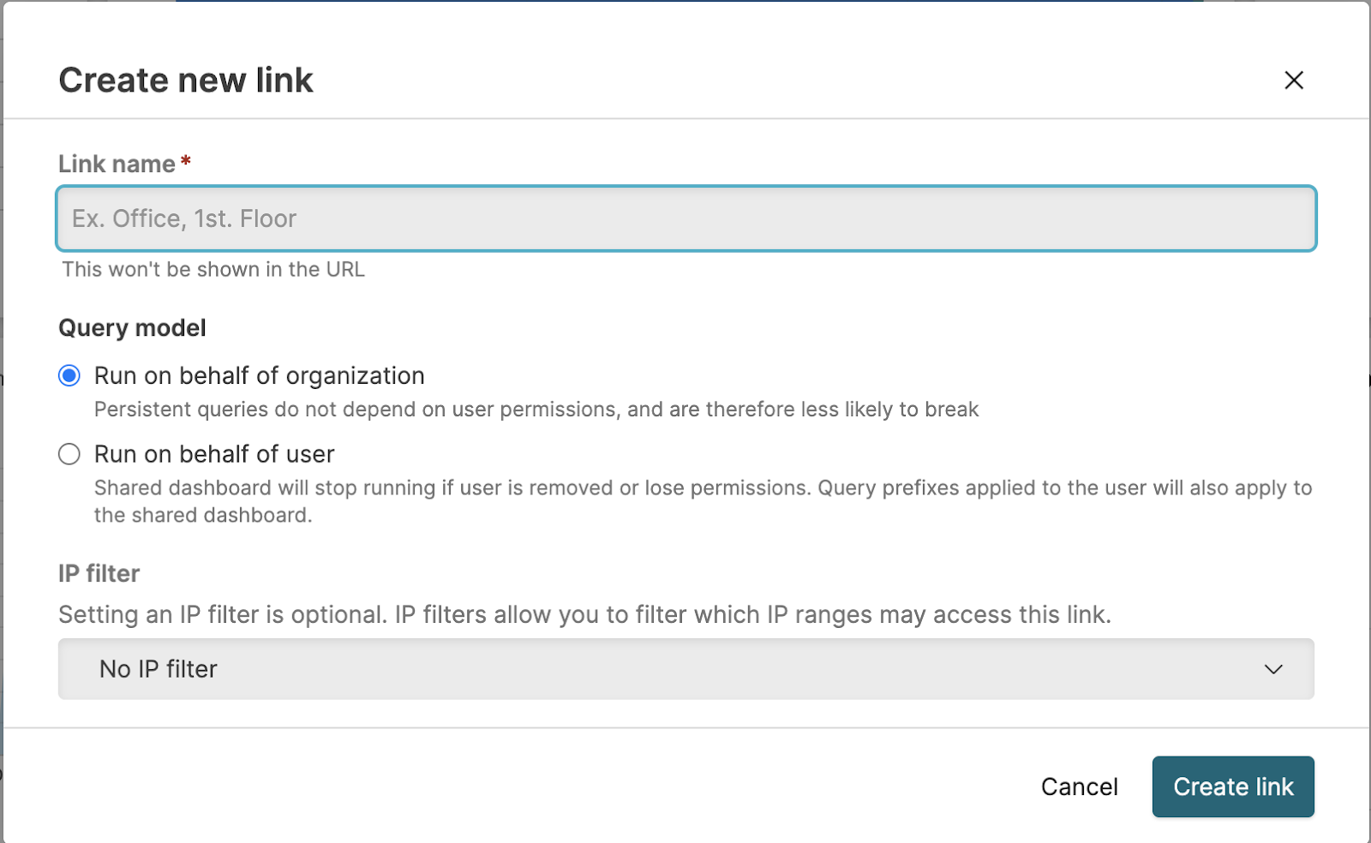Click the IP filter dropdown chevron arrow
This screenshot has height=843, width=1371.
[x=1273, y=669]
